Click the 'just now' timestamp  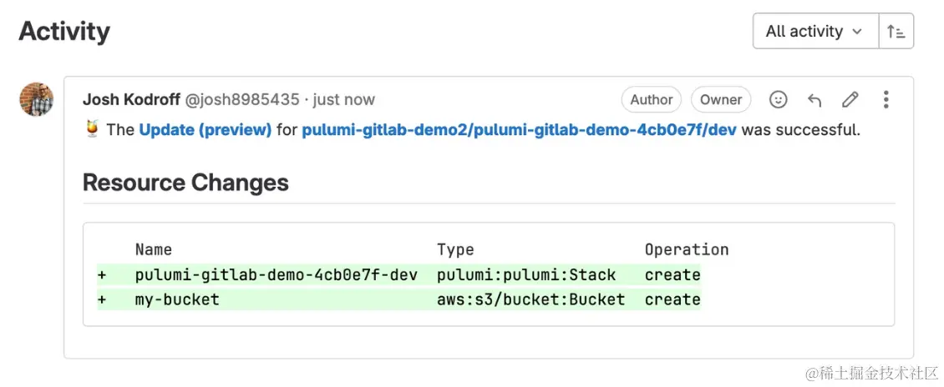pyautogui.click(x=343, y=100)
